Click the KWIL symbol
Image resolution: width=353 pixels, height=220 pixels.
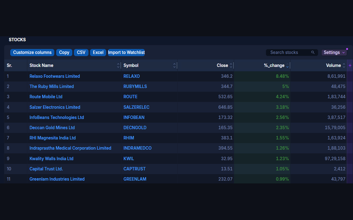(129, 159)
